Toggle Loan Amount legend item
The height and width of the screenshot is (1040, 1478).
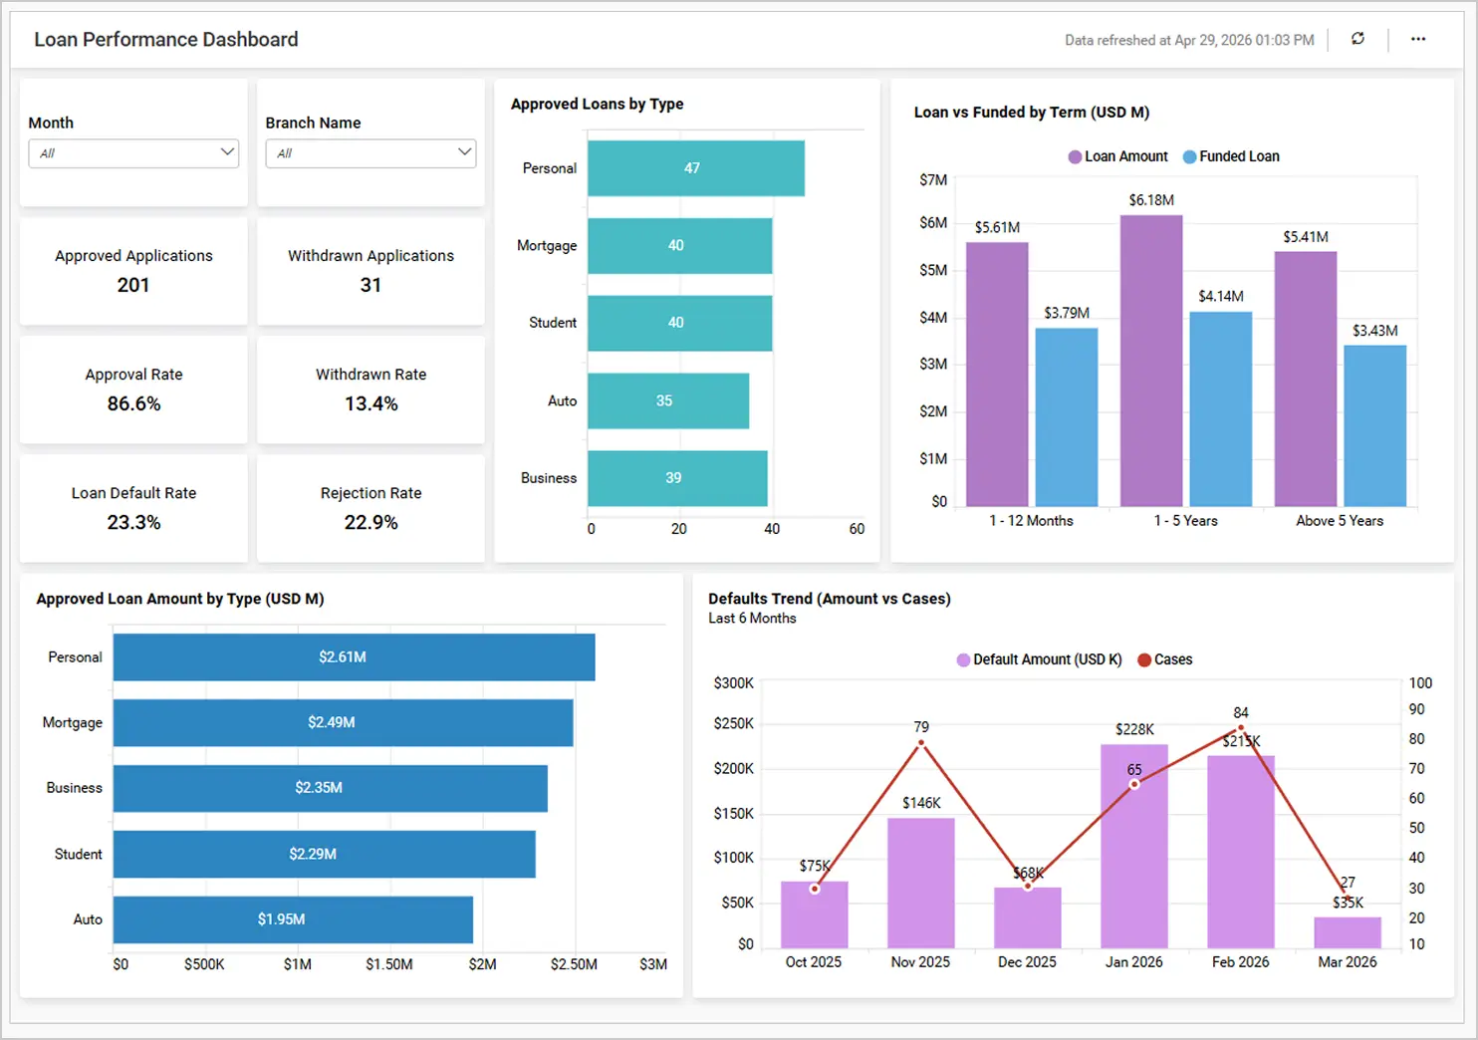coord(1117,156)
